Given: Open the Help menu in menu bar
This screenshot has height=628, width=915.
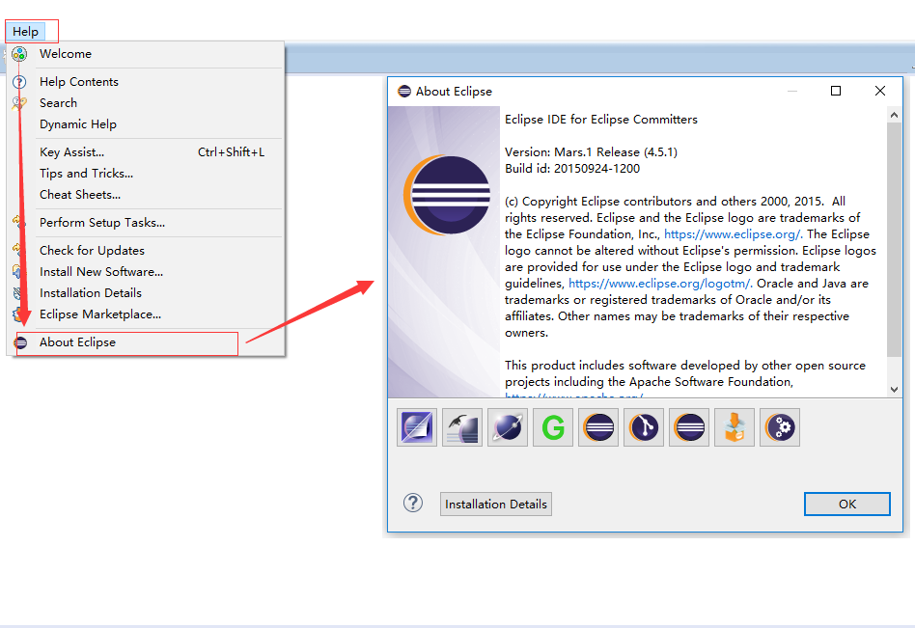Looking at the screenshot, I should click(25, 32).
